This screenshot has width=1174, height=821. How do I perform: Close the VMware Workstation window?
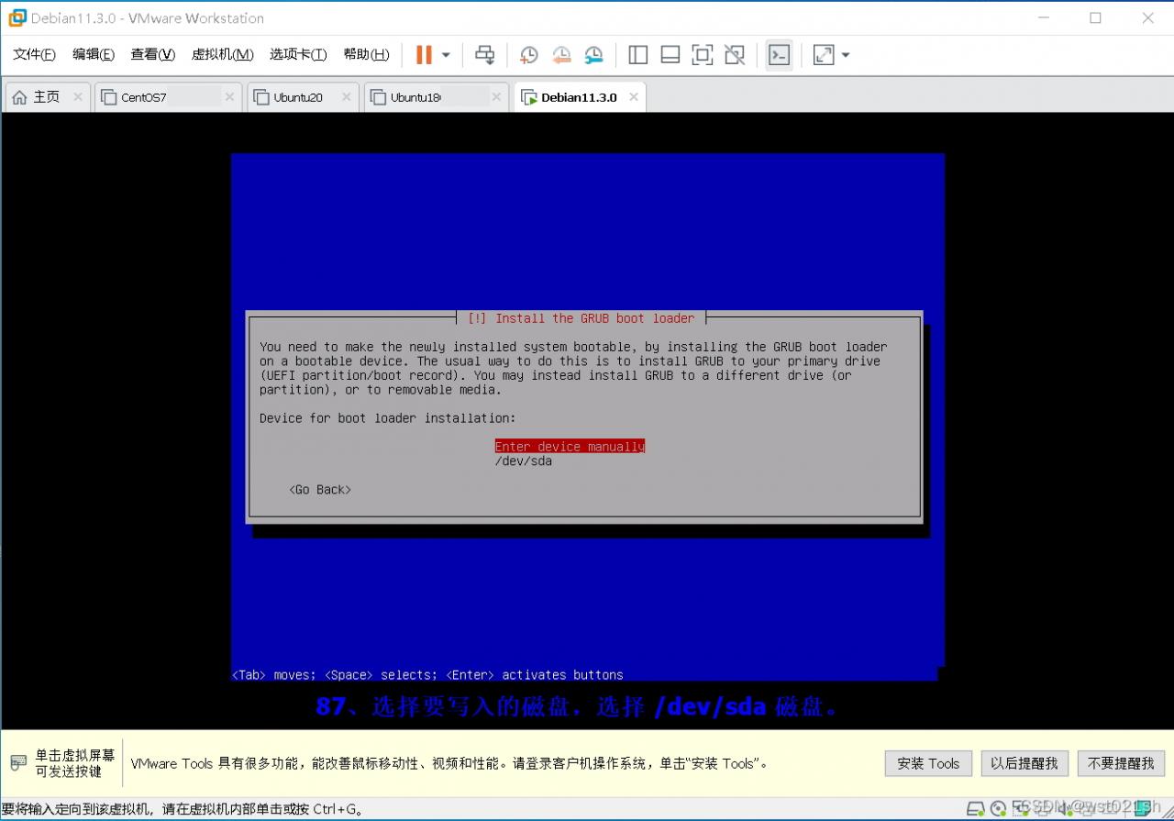[x=1147, y=17]
